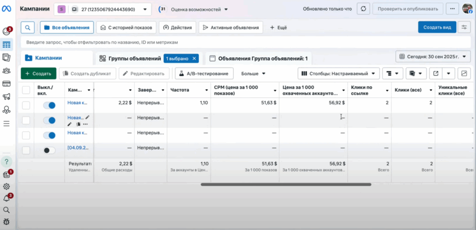
Task: Turn off the toggle of the 2,22 $ campaign
Action: pos(49,105)
